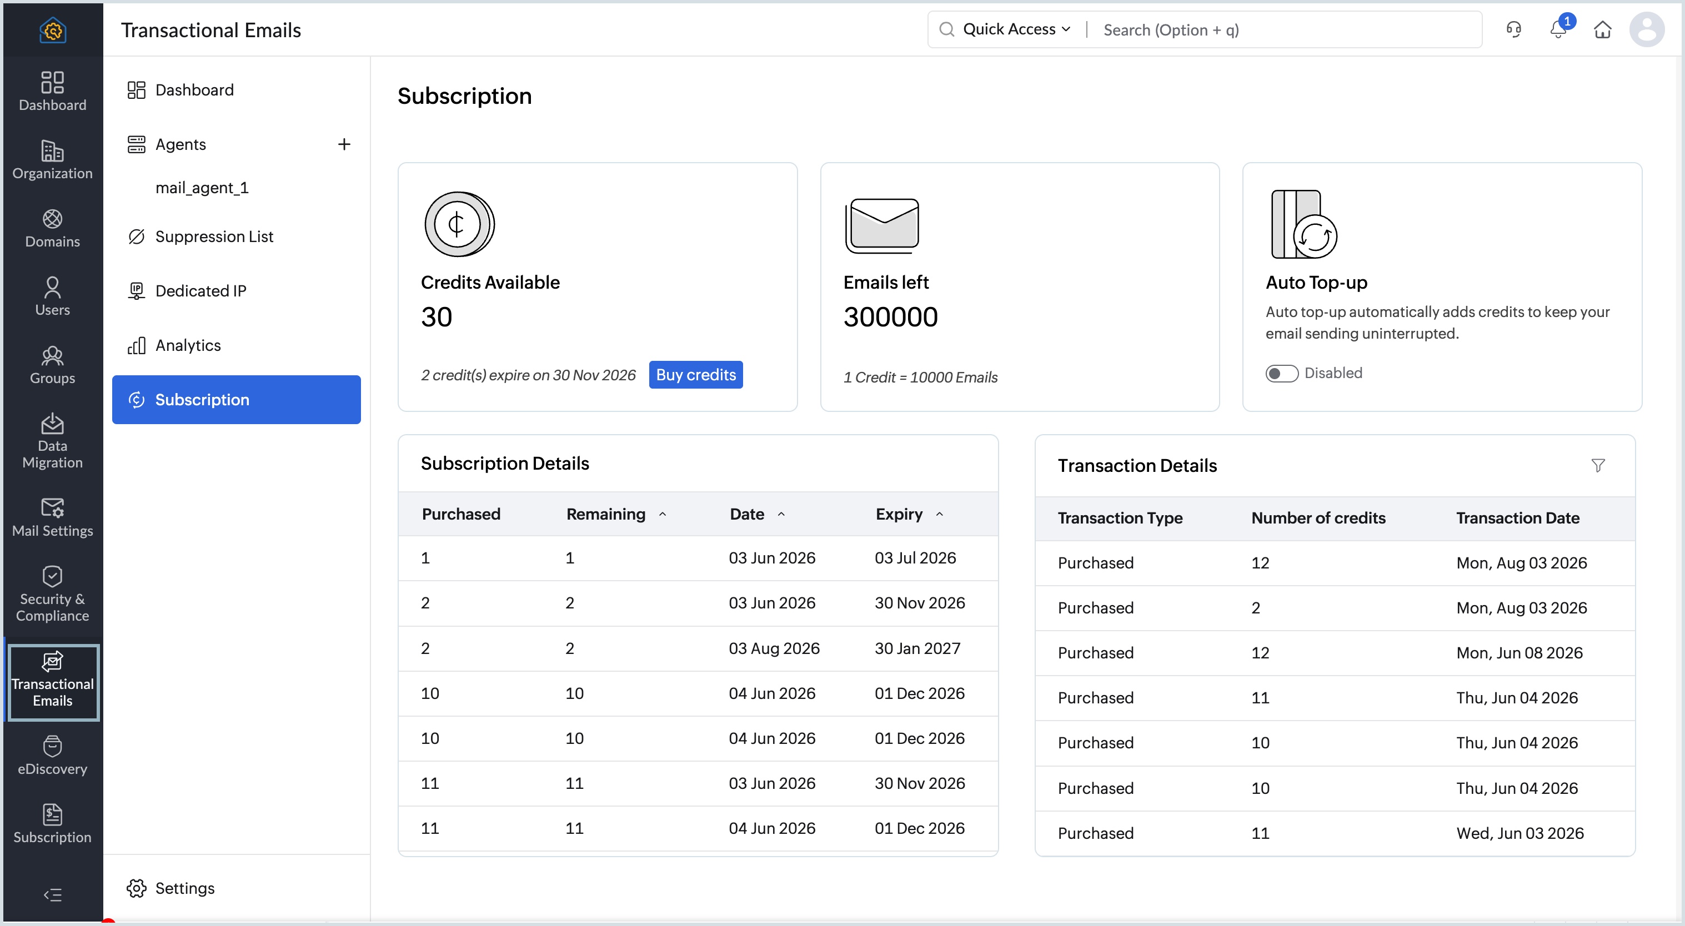
Task: Sort by the Expiry column arrow
Action: pyautogui.click(x=939, y=514)
